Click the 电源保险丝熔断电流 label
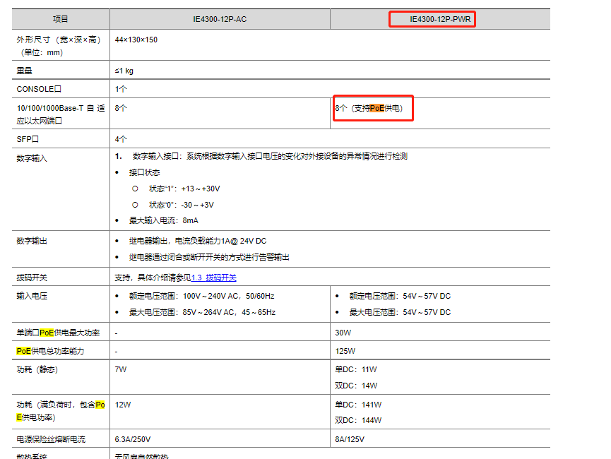The image size is (611, 459). [x=51, y=439]
